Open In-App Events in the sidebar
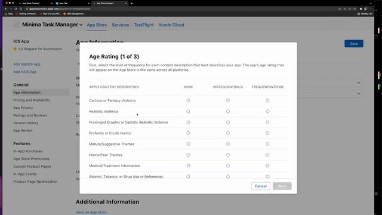The height and width of the screenshot is (215, 382). click(25, 174)
